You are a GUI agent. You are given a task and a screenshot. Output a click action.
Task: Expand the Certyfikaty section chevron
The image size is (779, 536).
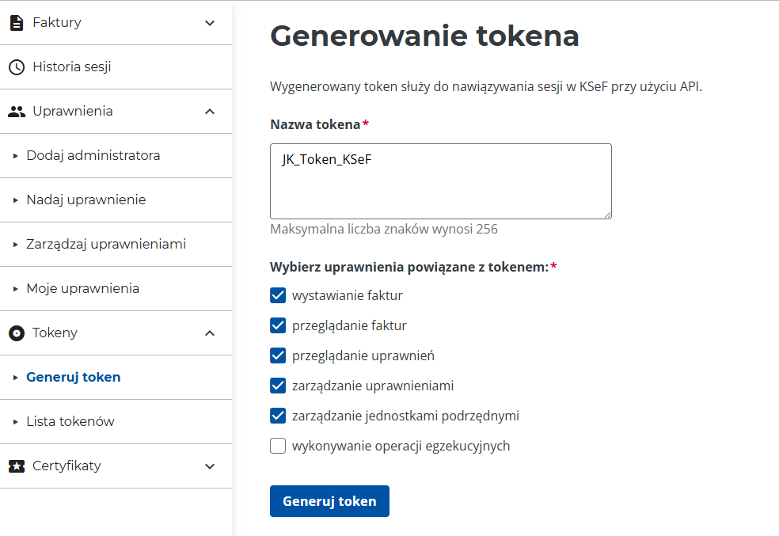tap(209, 466)
